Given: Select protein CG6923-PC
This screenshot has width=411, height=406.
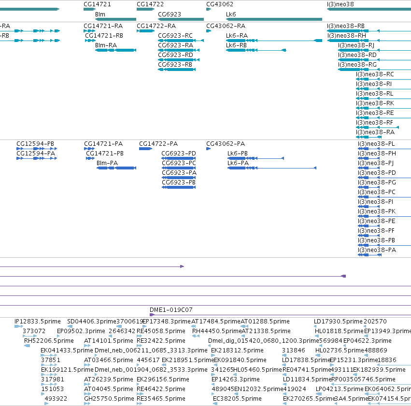Looking at the screenshot, I should [x=179, y=163].
